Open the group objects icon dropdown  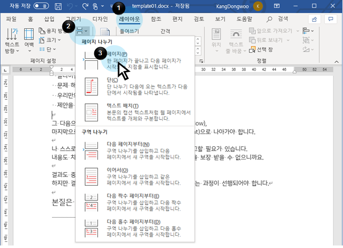coord(308,40)
